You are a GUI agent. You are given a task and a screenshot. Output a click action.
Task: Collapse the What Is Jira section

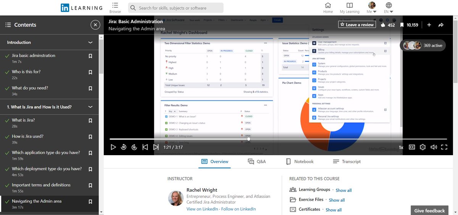(x=90, y=107)
